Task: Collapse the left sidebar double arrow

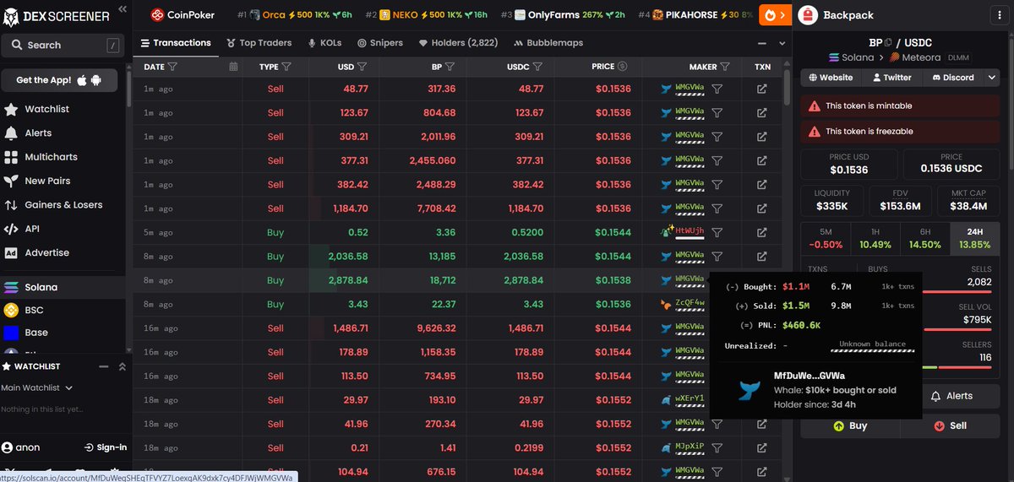Action: [x=123, y=8]
